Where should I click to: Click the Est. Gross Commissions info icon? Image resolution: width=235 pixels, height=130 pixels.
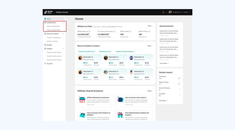(114, 31)
